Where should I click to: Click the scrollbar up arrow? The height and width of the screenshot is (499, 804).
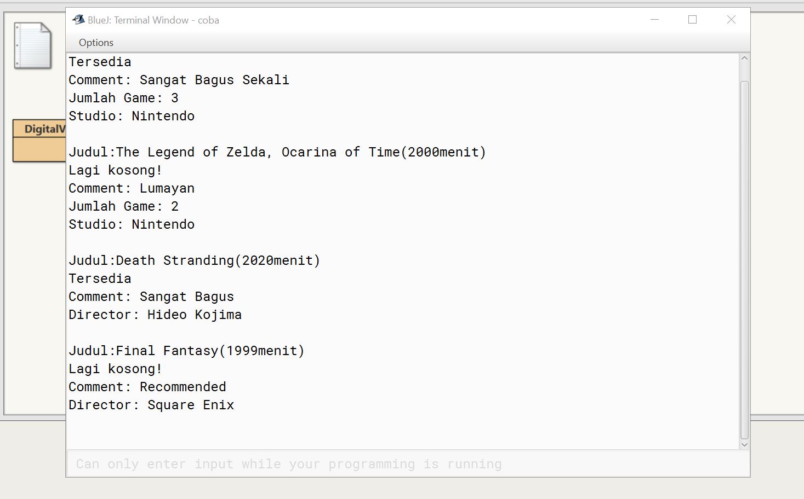pyautogui.click(x=744, y=59)
